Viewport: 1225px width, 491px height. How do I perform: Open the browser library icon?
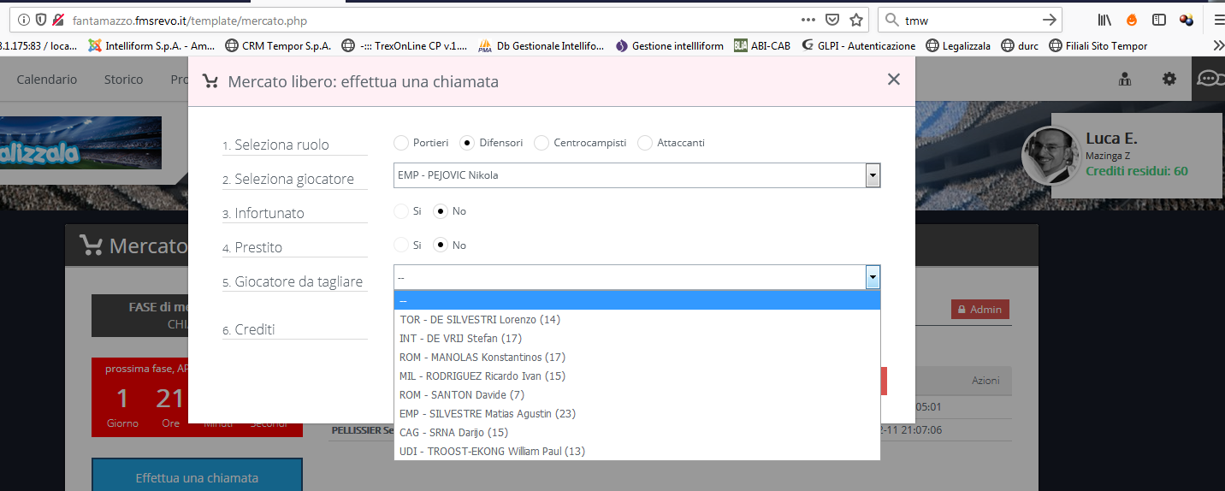[1104, 20]
